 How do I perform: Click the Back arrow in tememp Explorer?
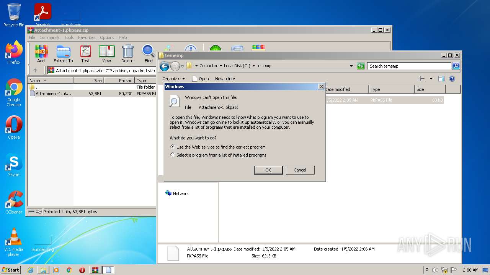(x=164, y=66)
